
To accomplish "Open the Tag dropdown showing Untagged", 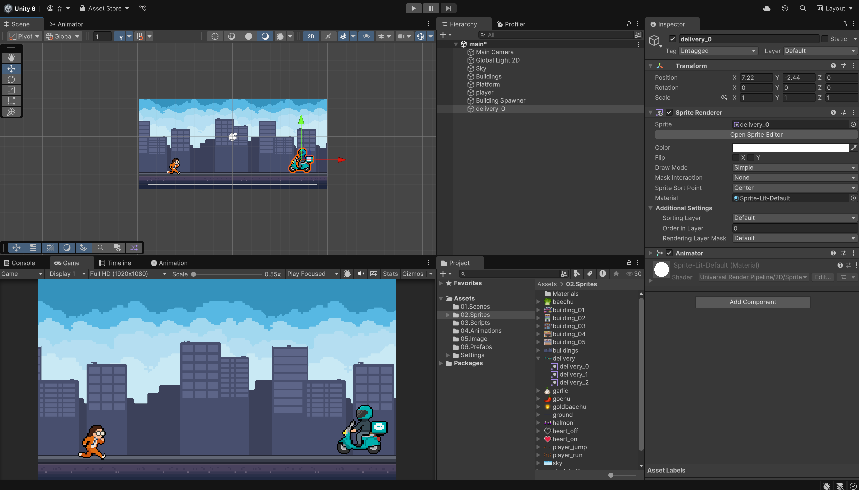I will tap(718, 51).
